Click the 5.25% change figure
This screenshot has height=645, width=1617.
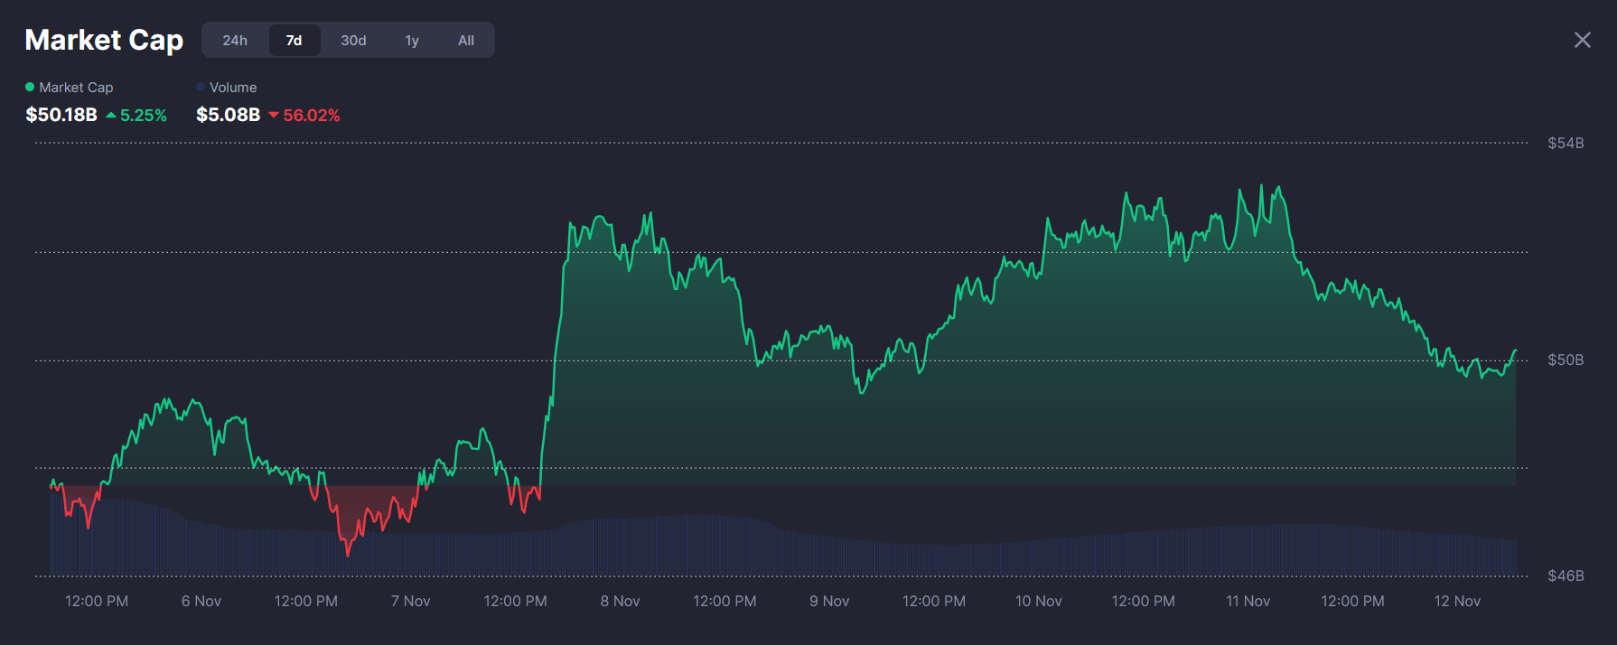pos(144,115)
